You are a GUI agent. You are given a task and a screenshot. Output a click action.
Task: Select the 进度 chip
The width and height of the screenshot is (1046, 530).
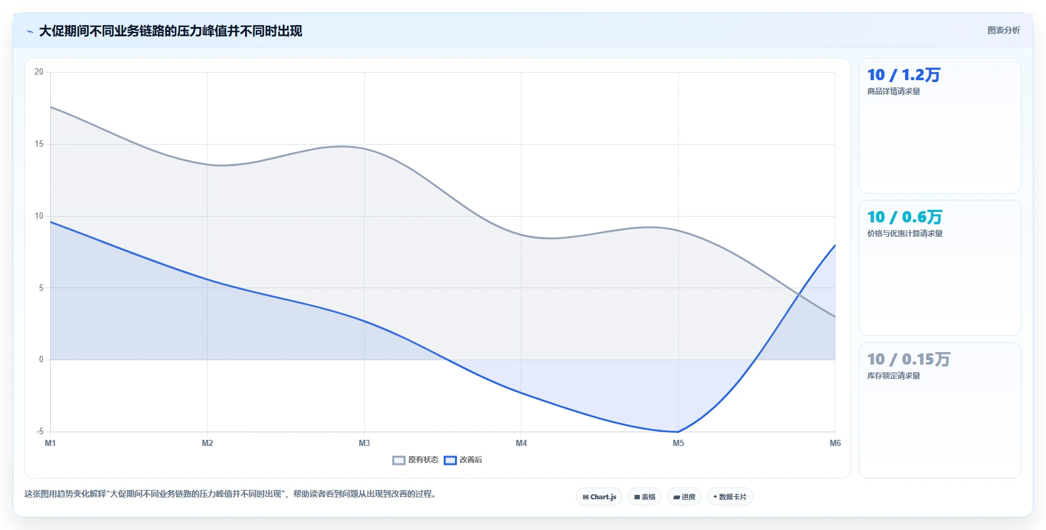[684, 497]
